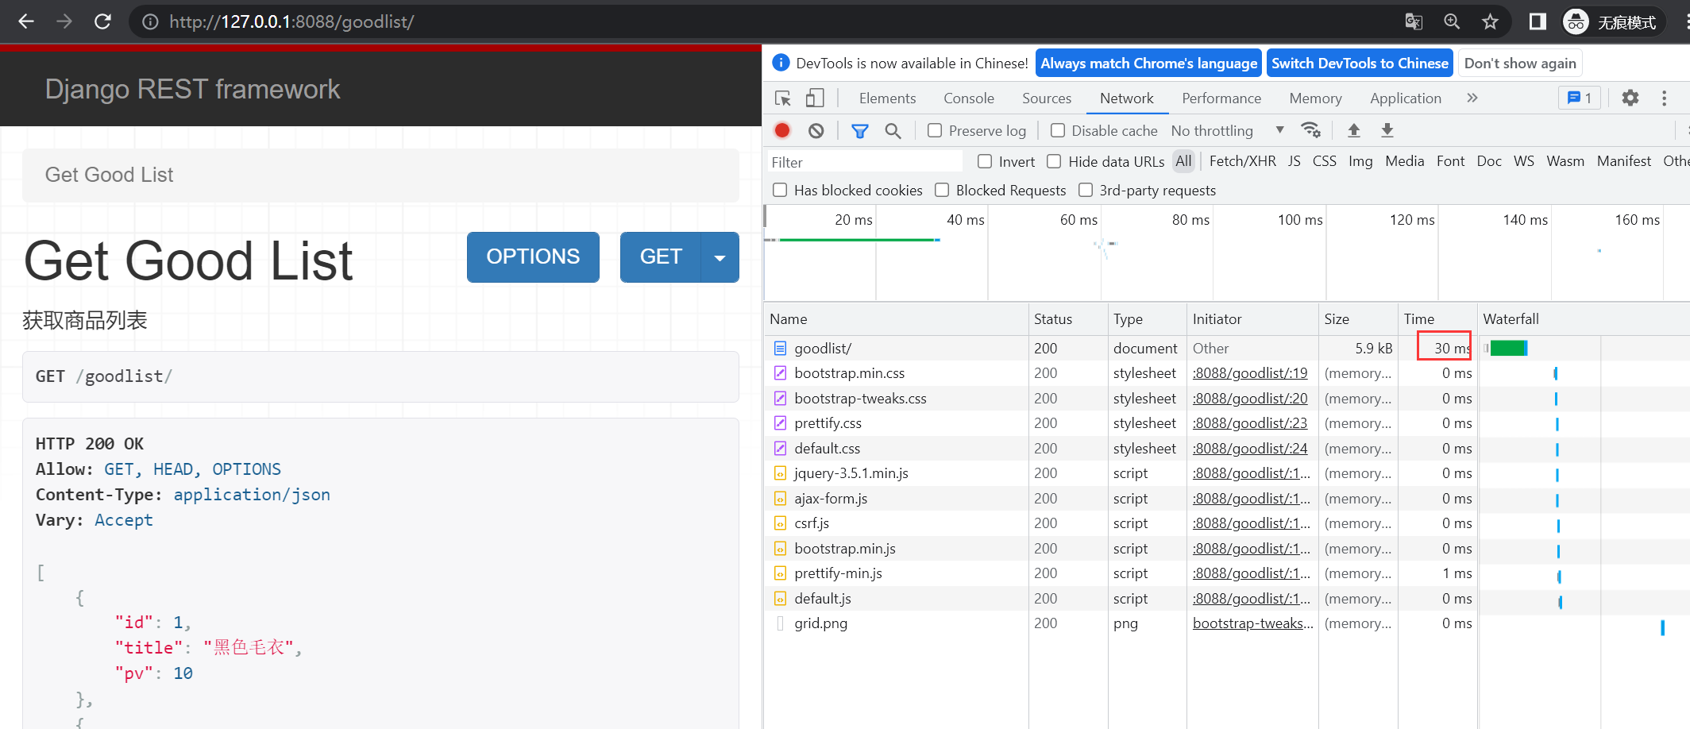Click the browser address bar URL
This screenshot has width=1690, height=729.
(x=291, y=21)
